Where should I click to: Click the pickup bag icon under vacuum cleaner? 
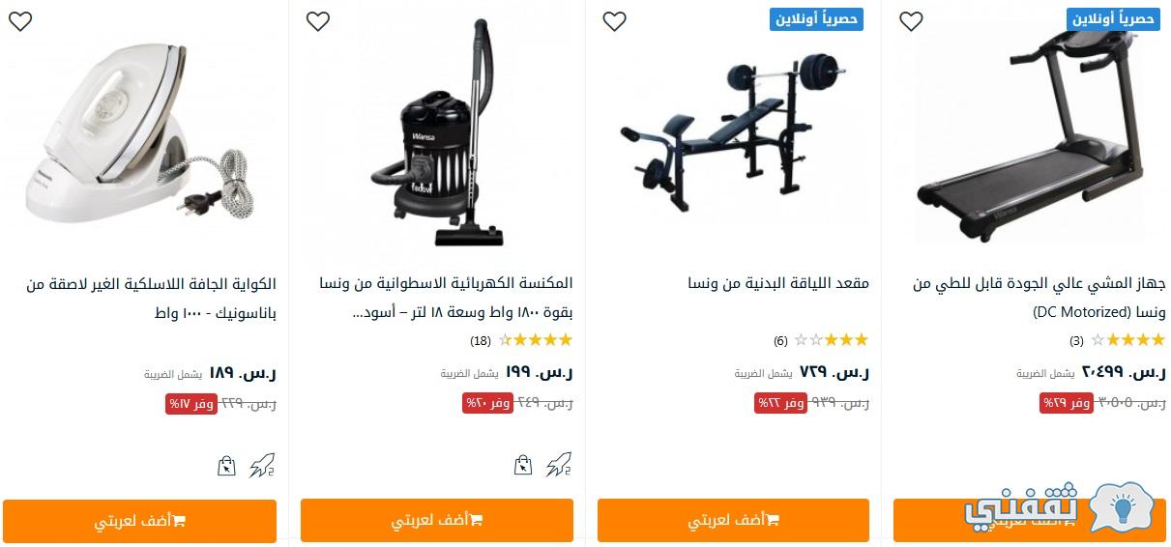(x=523, y=466)
